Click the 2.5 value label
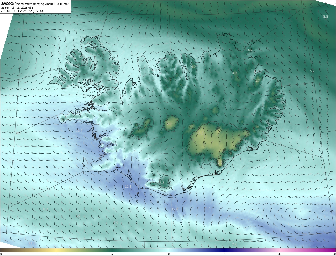This screenshot has height=256, width=336. [x=220, y=163]
